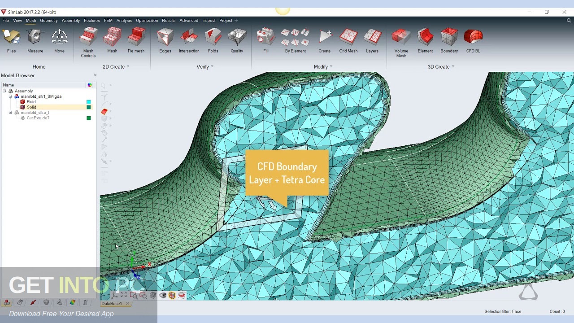Select the Re-mesh tool
Image resolution: width=574 pixels, height=323 pixels.
point(136,40)
